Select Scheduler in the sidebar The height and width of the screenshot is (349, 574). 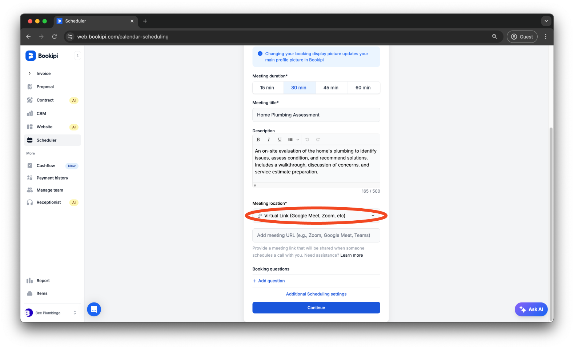52,140
